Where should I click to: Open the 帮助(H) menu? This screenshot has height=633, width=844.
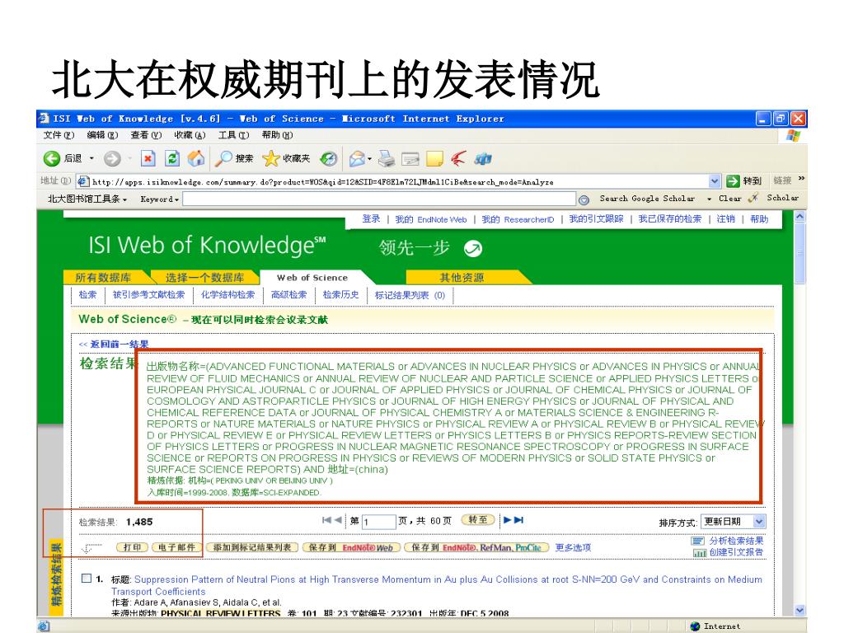click(277, 135)
